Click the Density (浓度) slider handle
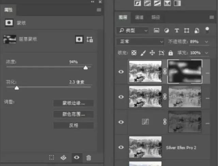218x166 pixels. pos(85,68)
